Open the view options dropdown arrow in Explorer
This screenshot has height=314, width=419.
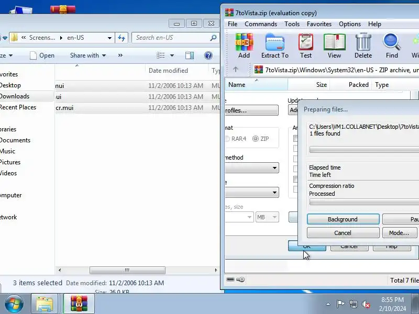tap(172, 55)
